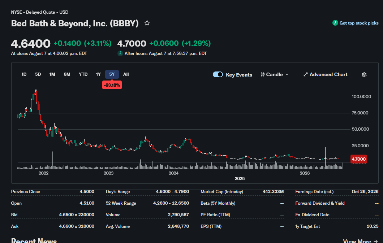The image size is (383, 243).
Task: Select the 1D time range
Action: click(x=24, y=74)
